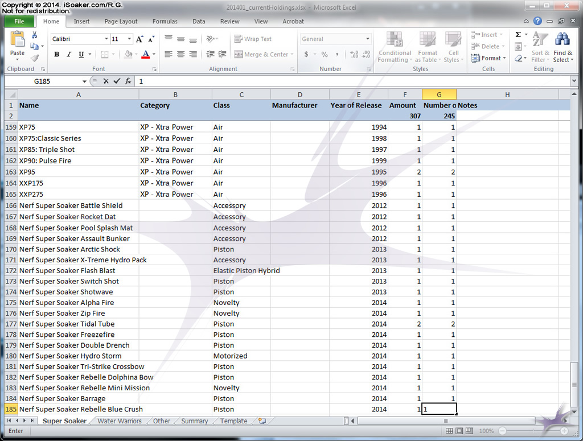The image size is (583, 441).
Task: Open Sort & Filter dropdown
Action: [540, 47]
